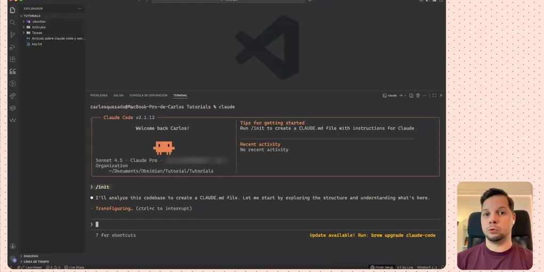
Task: Click the Windsurf status bar item
Action: tap(427, 268)
